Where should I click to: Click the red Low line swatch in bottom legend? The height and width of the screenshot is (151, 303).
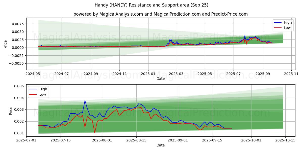(x=33, y=95)
